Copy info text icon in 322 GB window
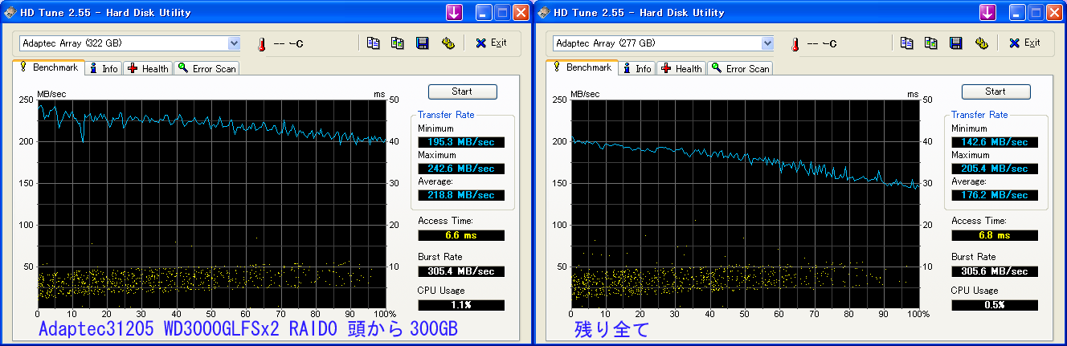This screenshot has width=1067, height=346. point(373,43)
